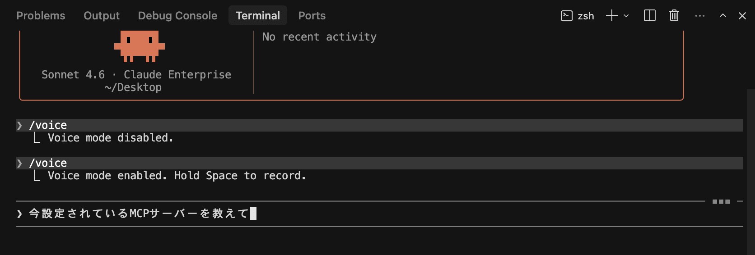Click the first /voice command line
Image resolution: width=755 pixels, height=255 pixels.
[x=48, y=125]
